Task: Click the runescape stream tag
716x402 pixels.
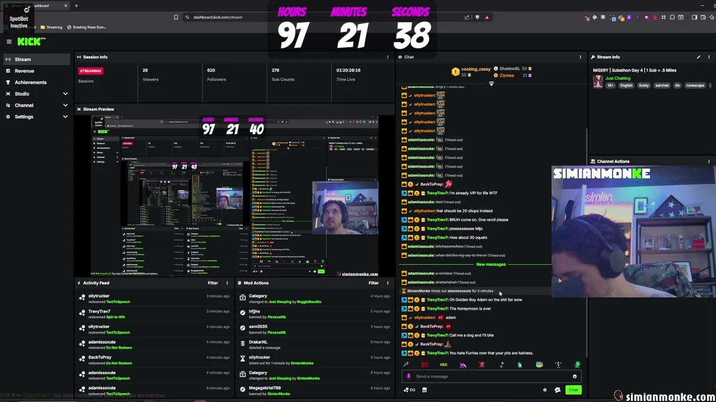Action: 695,85
